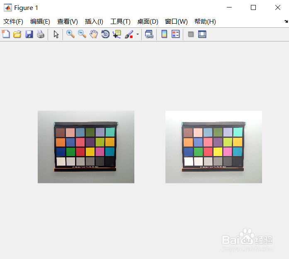Open the 插入(I) menu
Viewport: 289px width, 259px height.
94,22
